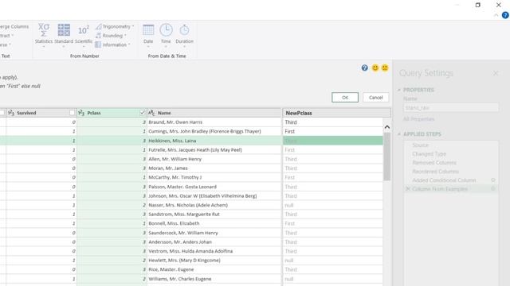510x286 pixels.
Task: Collapse the PROPERTIES section
Action: click(x=399, y=90)
